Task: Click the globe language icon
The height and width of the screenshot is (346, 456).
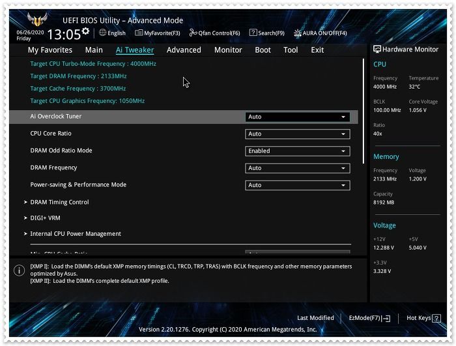Action: (102, 33)
